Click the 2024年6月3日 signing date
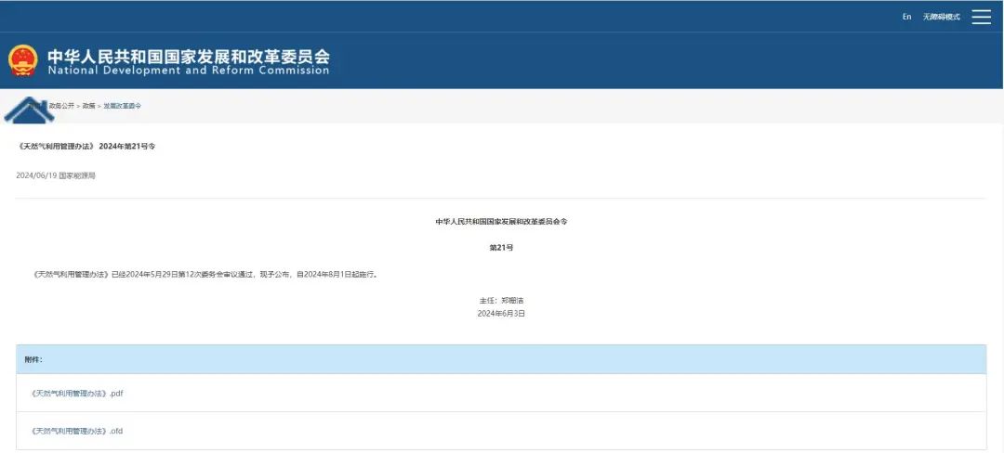The width and height of the screenshot is (1004, 453). (x=501, y=314)
